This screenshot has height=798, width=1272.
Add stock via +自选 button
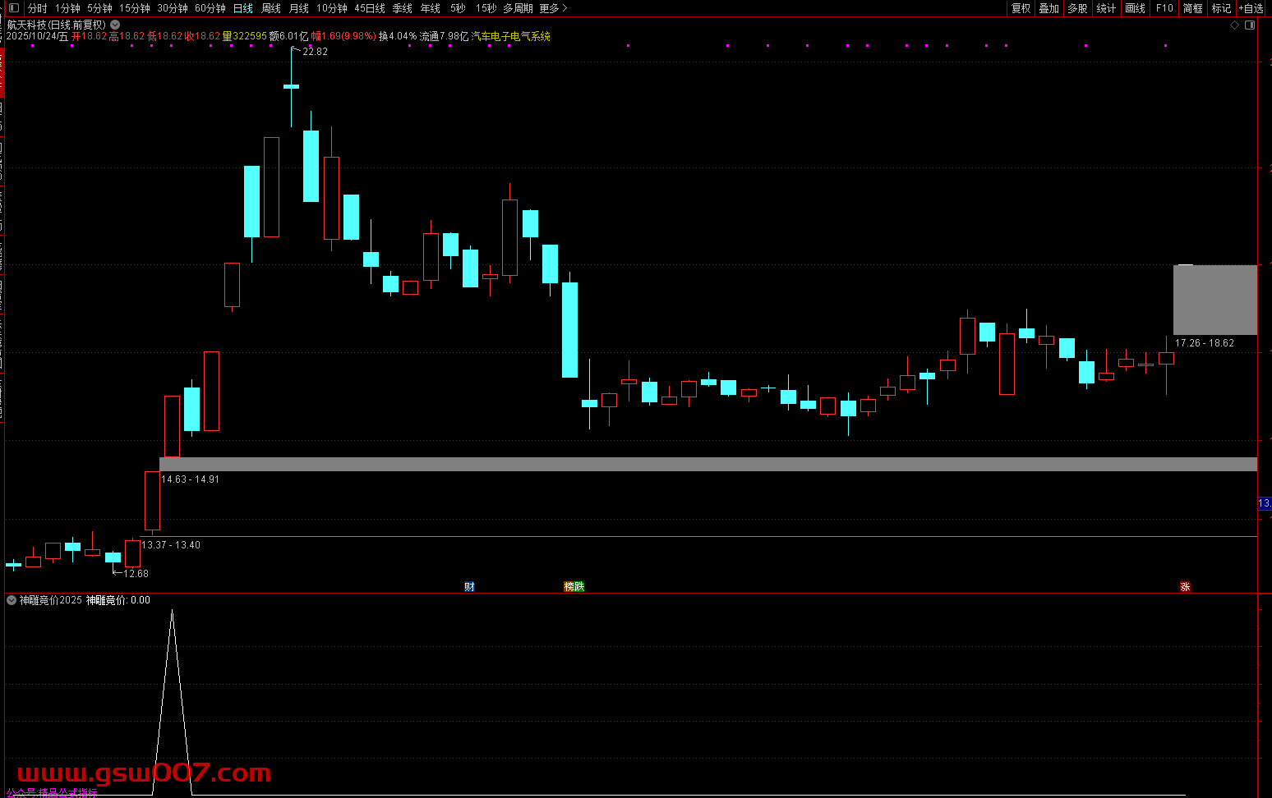(x=1251, y=8)
